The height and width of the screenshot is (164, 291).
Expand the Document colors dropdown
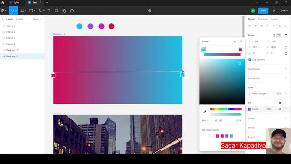coord(212,130)
